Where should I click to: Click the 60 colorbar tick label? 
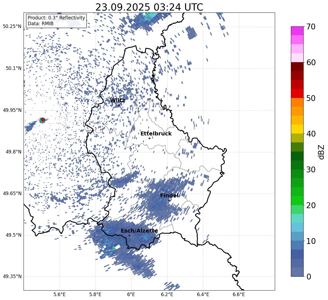311,62
